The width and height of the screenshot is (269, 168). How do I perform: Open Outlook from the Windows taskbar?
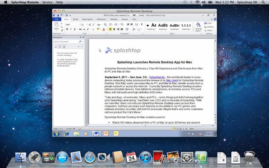[116, 133]
